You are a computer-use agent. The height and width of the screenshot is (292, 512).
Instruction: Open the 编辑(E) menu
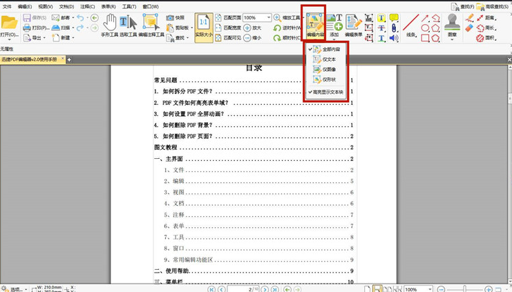pos(24,6)
